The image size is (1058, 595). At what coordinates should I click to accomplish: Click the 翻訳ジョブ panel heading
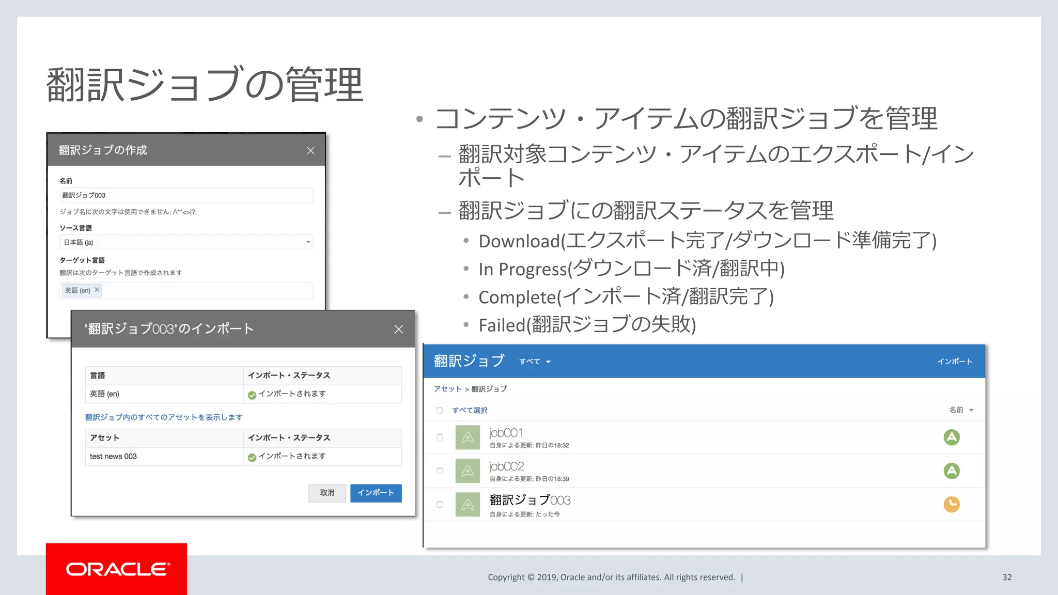point(469,361)
